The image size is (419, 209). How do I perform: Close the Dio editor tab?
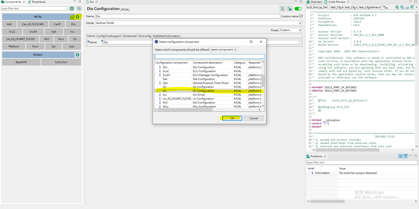pos(97,2)
